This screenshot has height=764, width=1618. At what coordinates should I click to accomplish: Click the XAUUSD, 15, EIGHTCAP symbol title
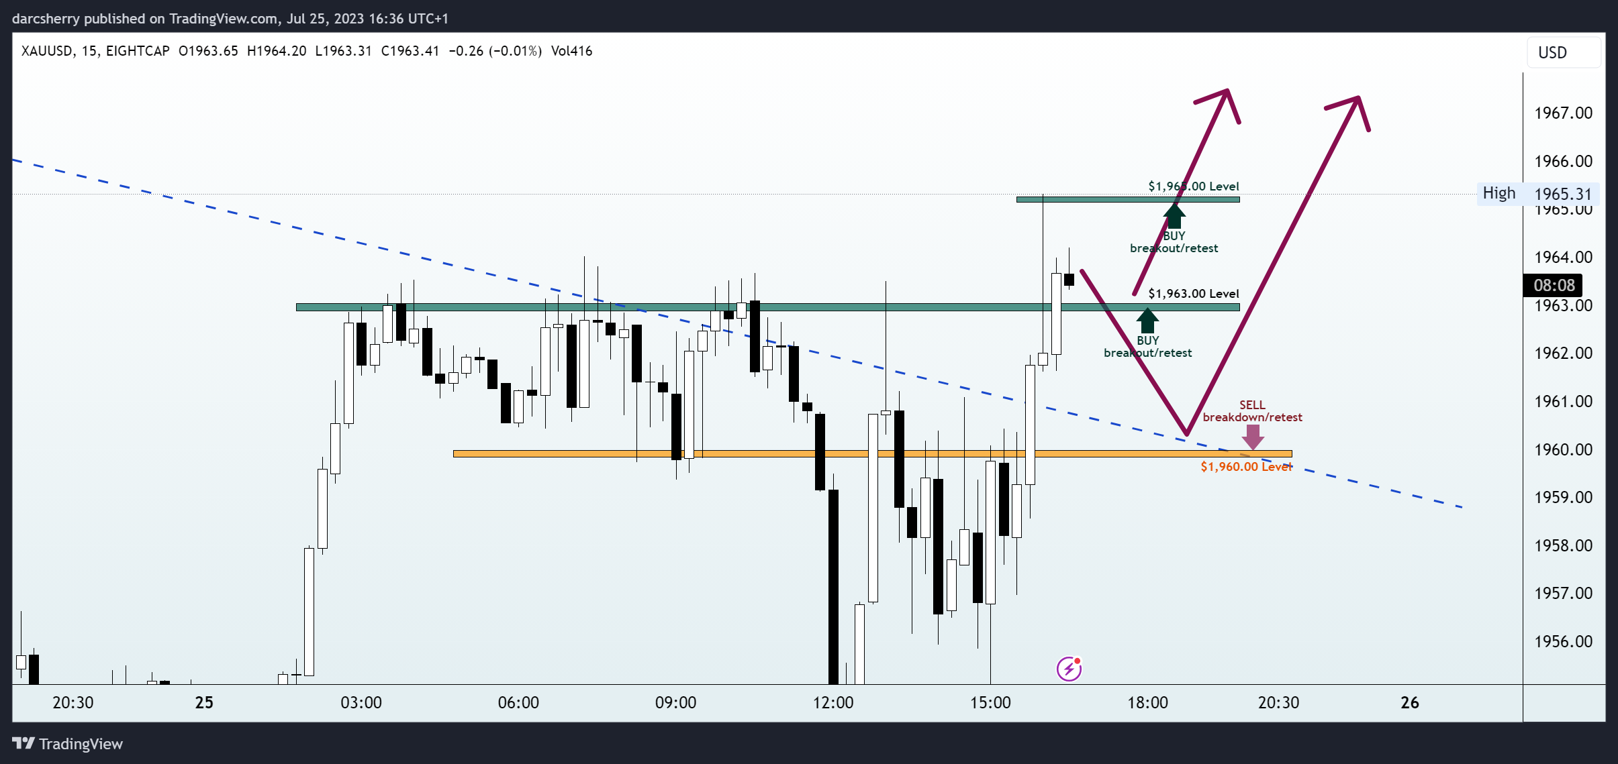95,51
